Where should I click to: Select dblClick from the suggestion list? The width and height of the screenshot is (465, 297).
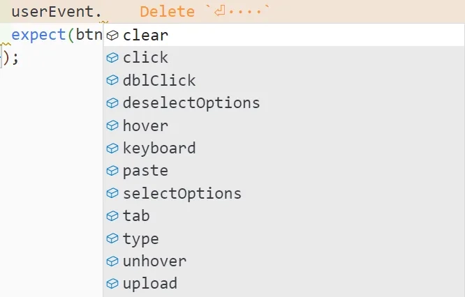point(283,80)
